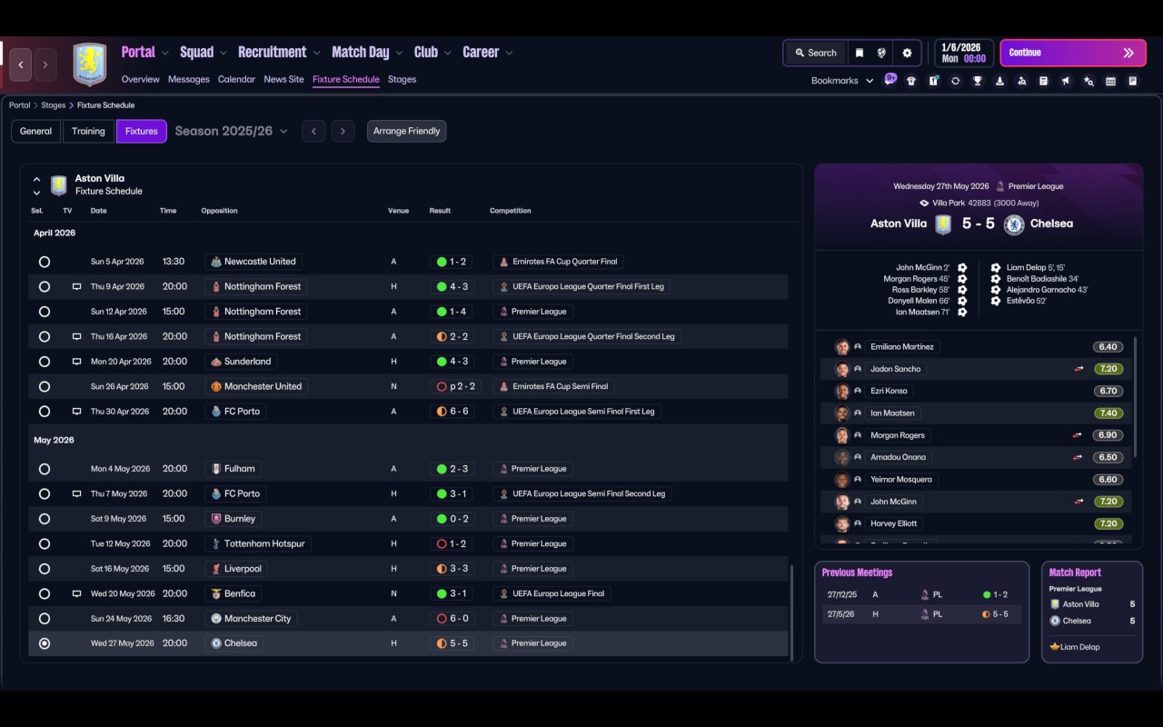Screen dimensions: 1163x727
Task: Select the Burnley fixture radio button
Action: (45, 519)
